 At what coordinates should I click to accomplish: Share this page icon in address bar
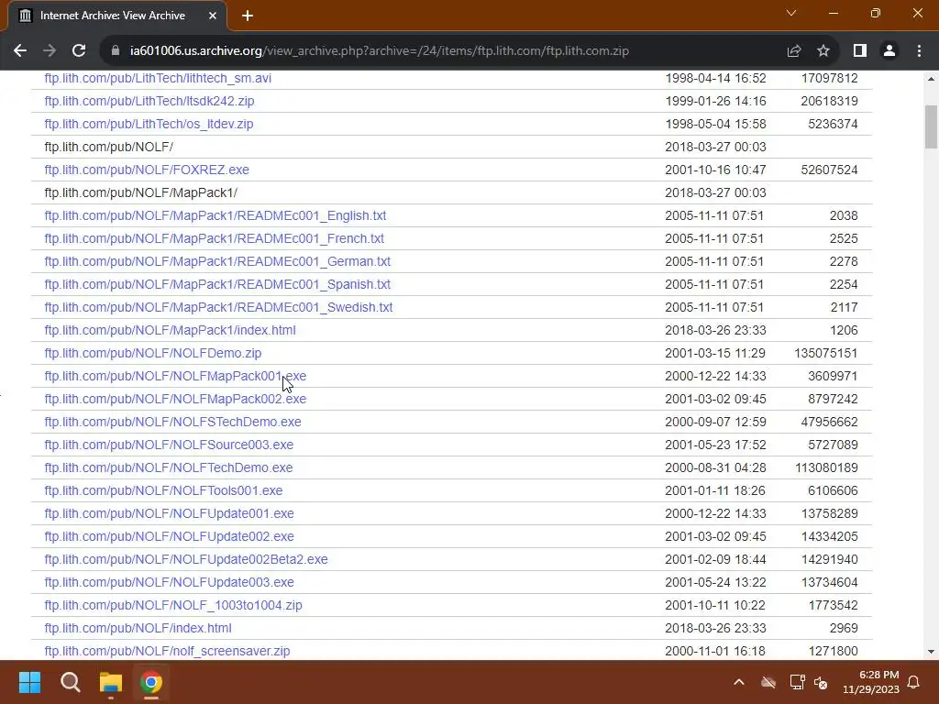tap(794, 51)
